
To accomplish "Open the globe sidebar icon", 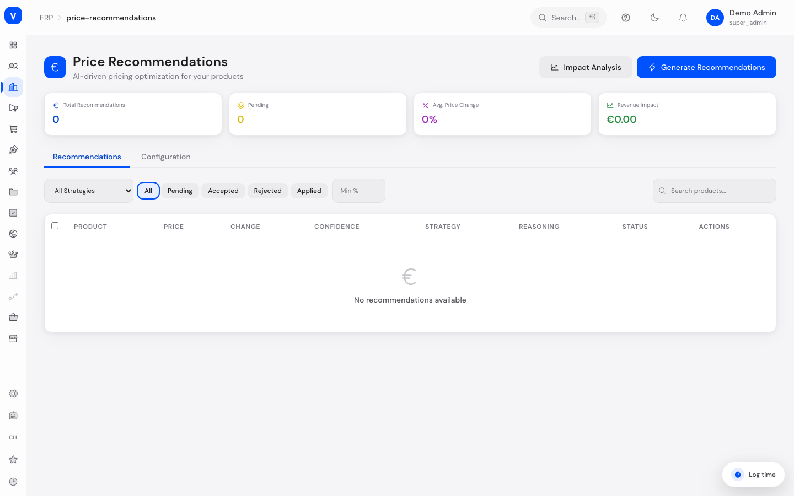I will (x=13, y=234).
